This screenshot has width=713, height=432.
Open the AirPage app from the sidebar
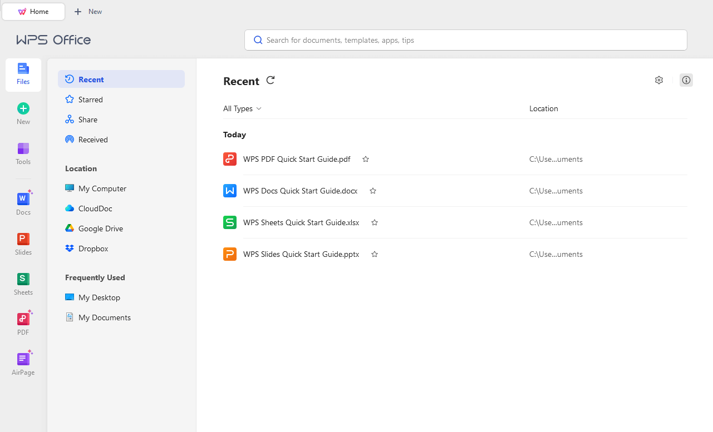23,363
